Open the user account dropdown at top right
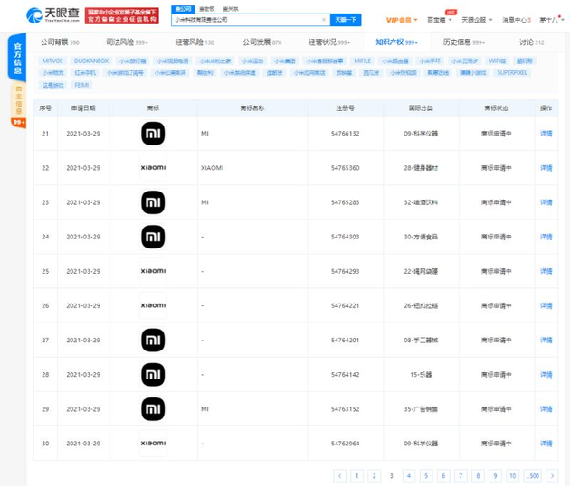The width and height of the screenshot is (570, 486). tap(552, 20)
